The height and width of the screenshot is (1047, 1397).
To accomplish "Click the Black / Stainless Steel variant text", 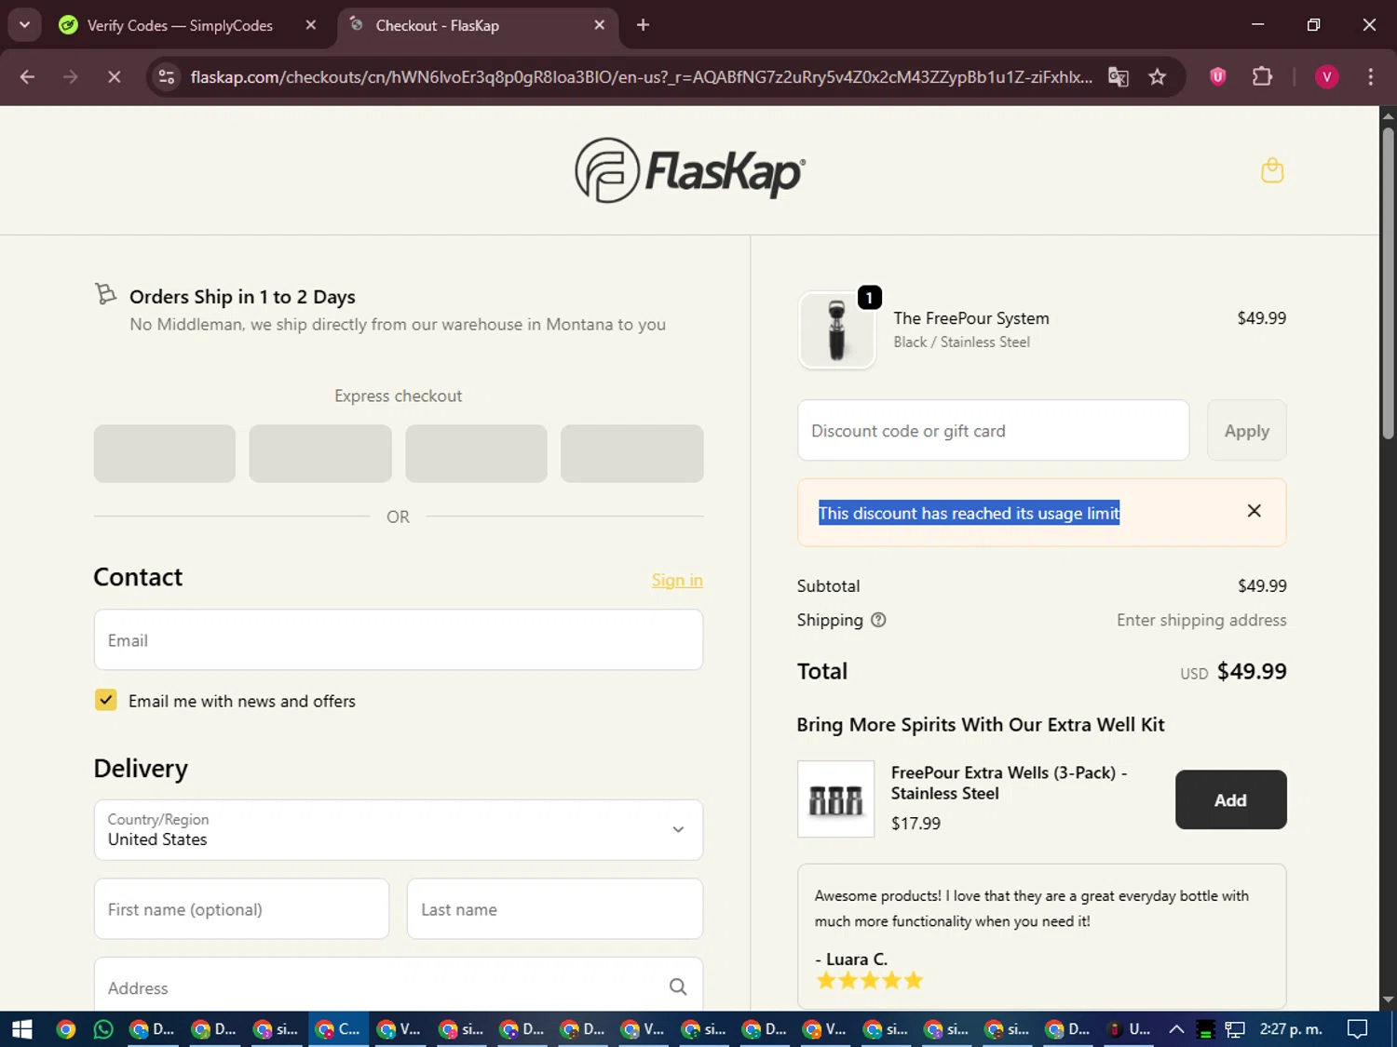I will [961, 342].
